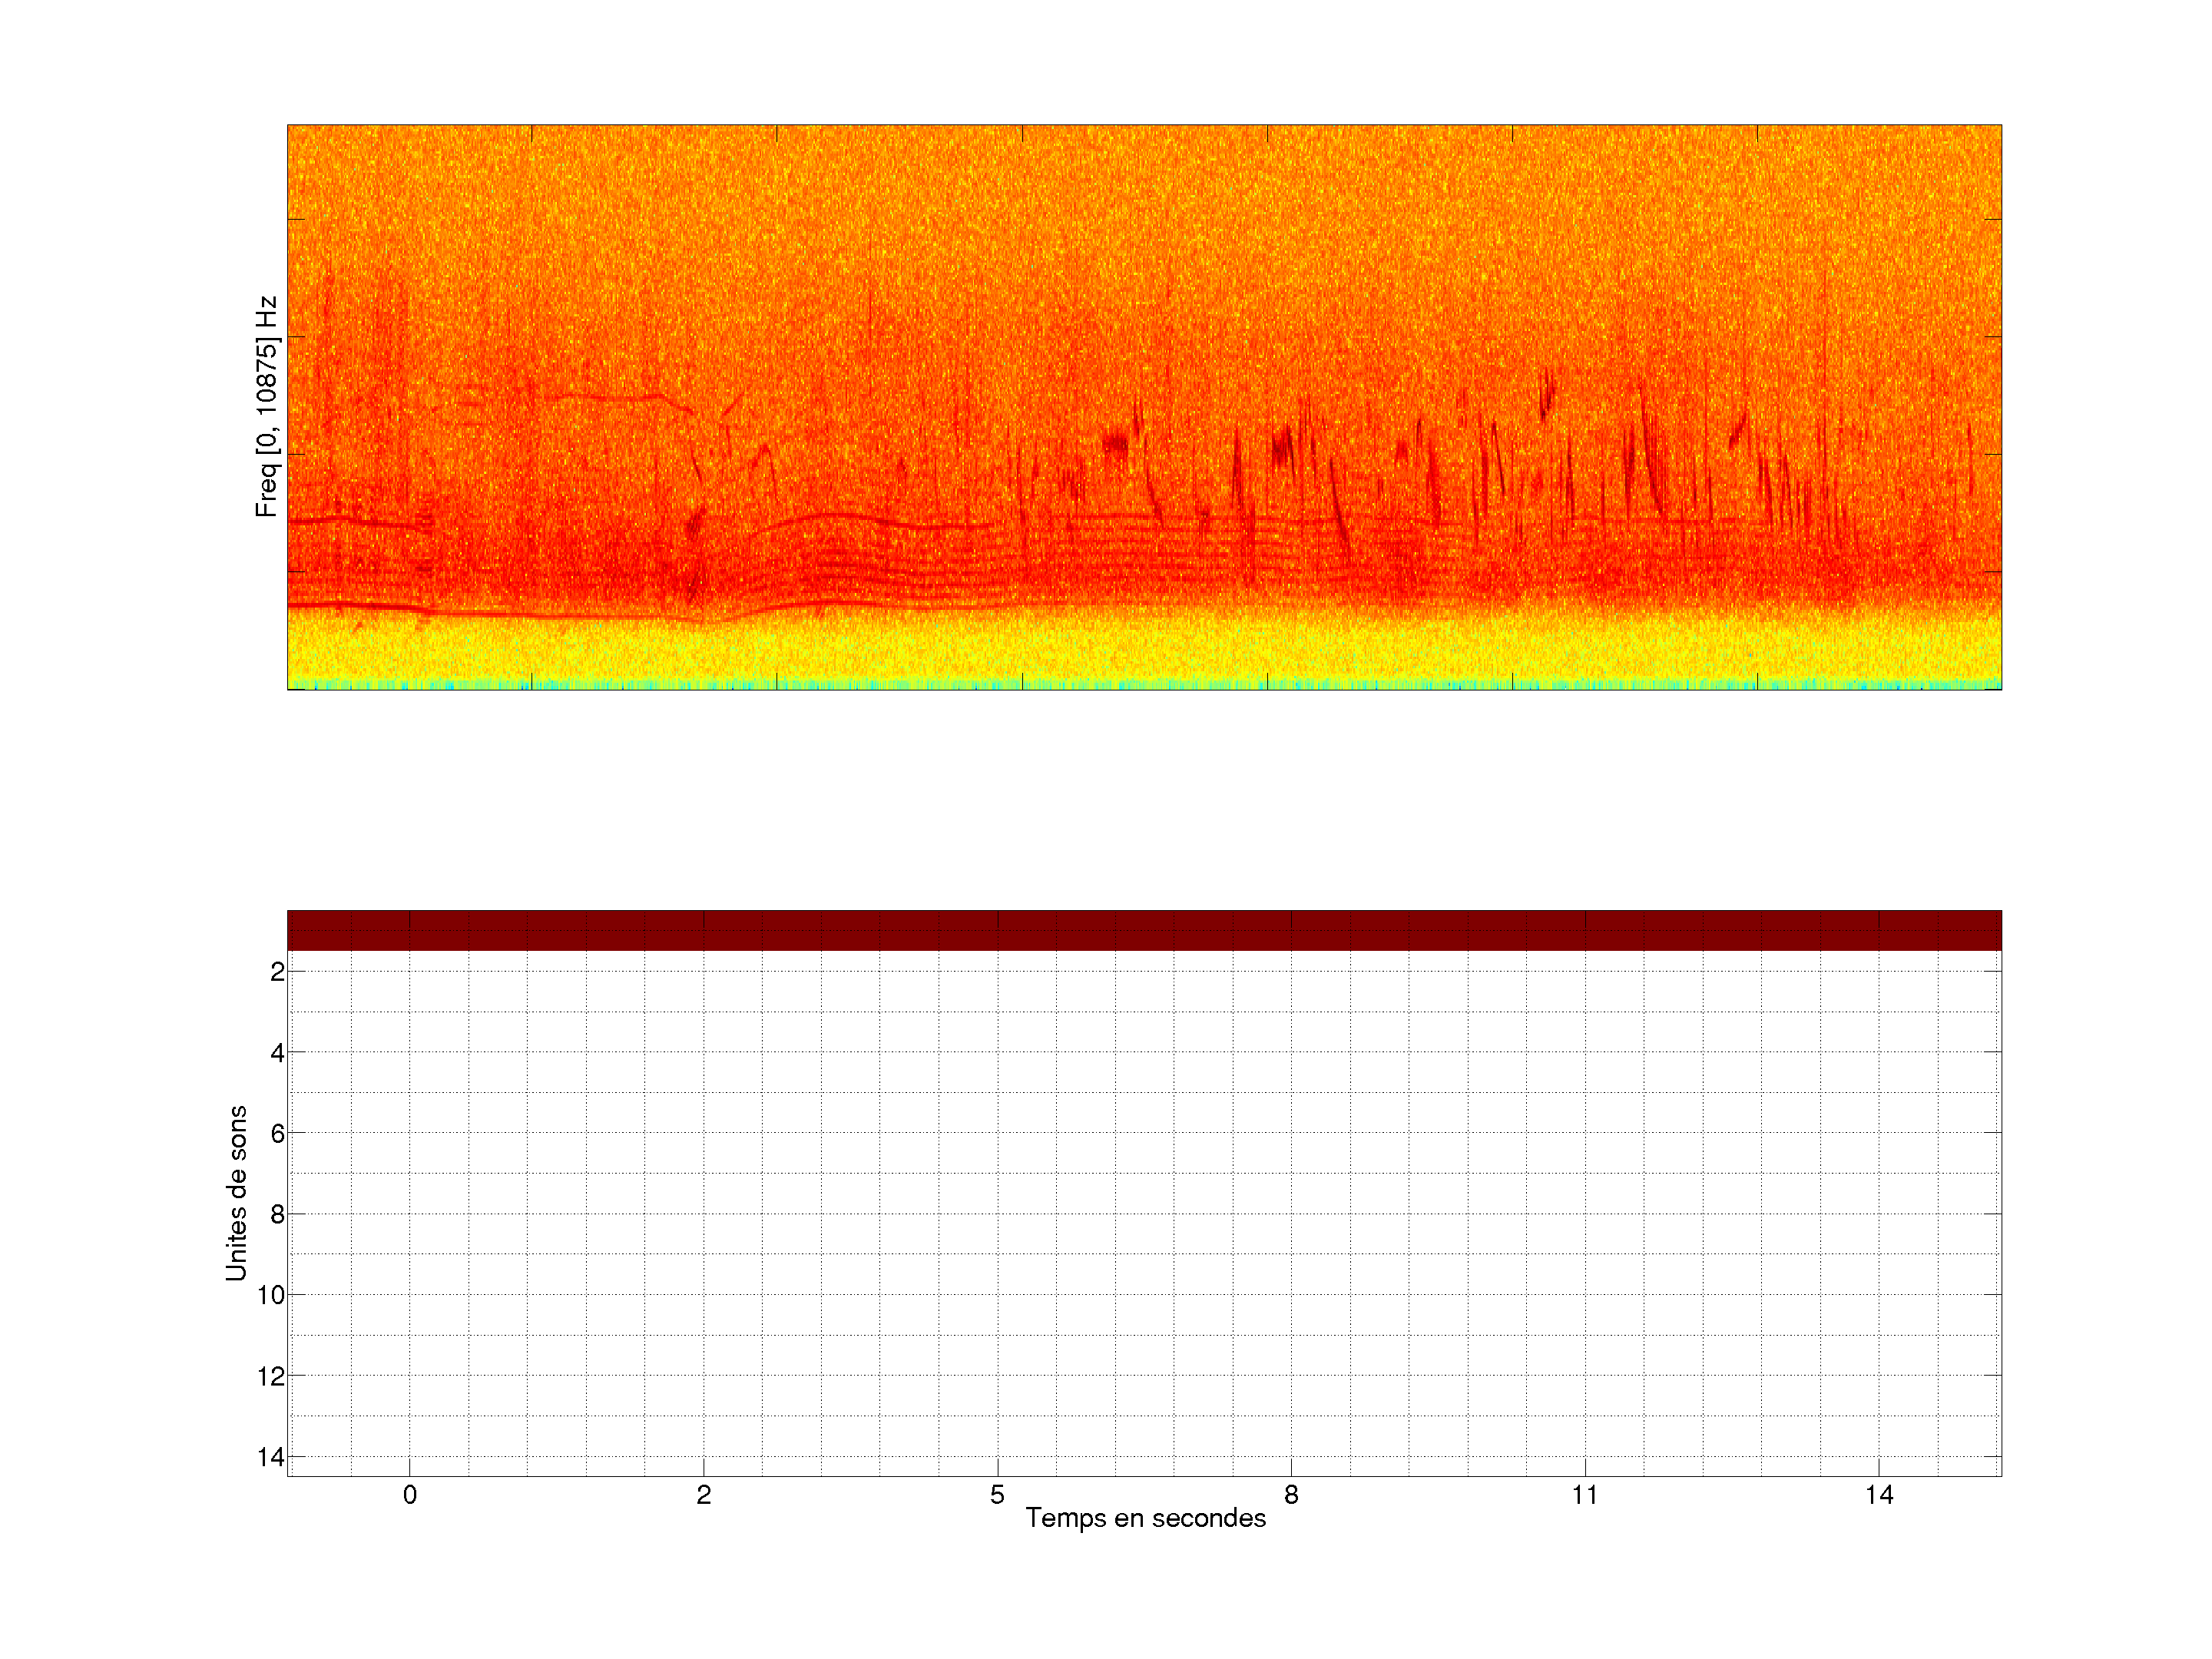Click the left-side tick label '14' on the units axis

(x=271, y=1457)
